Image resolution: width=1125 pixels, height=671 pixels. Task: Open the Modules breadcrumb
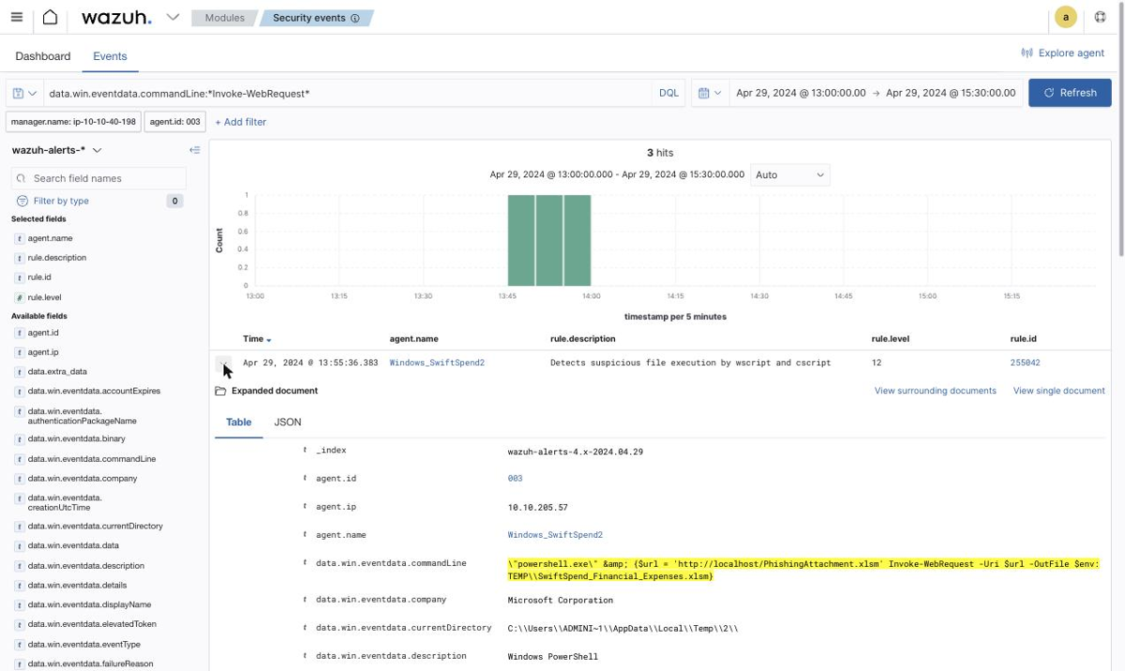(x=224, y=18)
